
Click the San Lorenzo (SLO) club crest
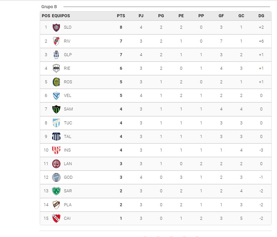pyautogui.click(x=56, y=27)
